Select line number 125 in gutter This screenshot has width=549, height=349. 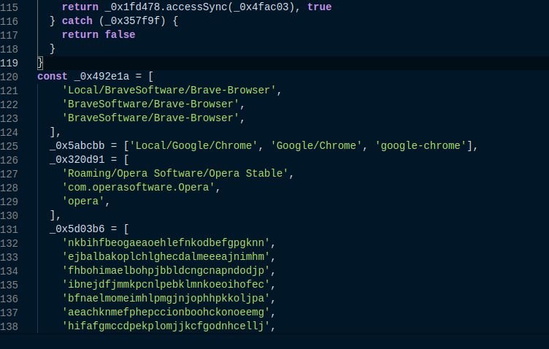click(9, 146)
